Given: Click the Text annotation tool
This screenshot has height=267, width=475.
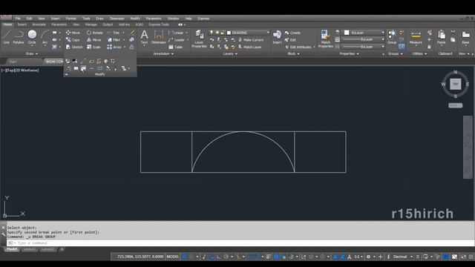Looking at the screenshot, I should coord(145,37).
